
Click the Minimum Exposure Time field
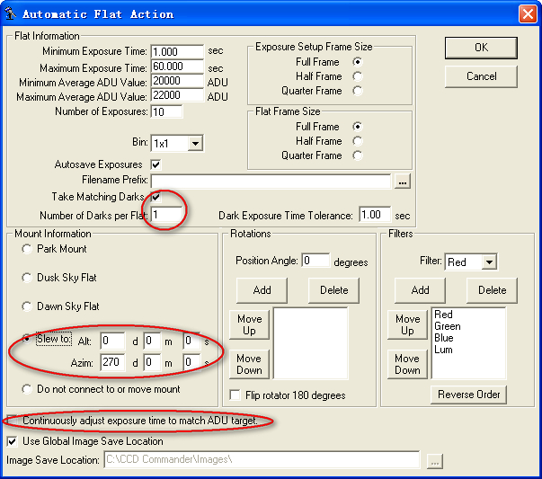pos(177,52)
